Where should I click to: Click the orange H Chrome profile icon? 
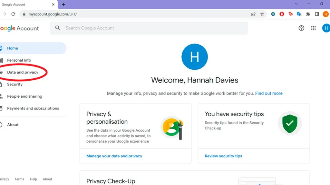tap(326, 14)
